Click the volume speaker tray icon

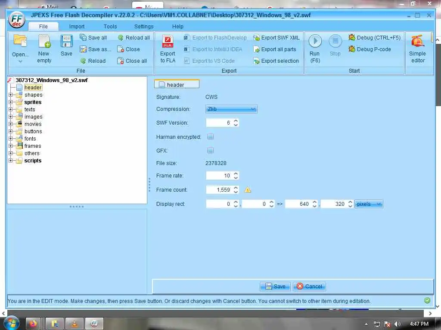tap(397, 324)
